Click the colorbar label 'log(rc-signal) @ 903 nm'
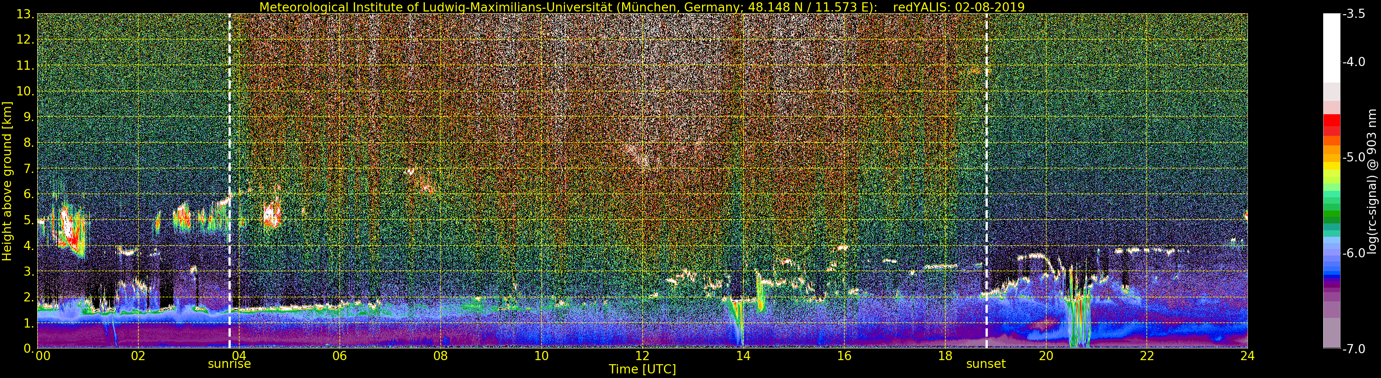The image size is (1381, 378). (x=1372, y=181)
